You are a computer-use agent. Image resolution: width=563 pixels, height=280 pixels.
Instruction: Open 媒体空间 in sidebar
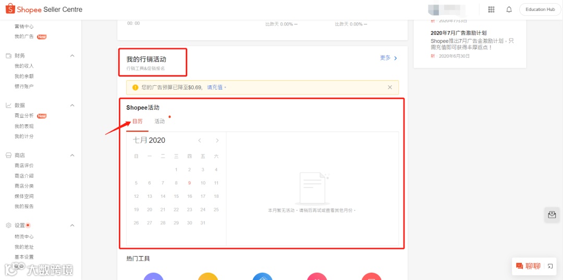coord(24,196)
